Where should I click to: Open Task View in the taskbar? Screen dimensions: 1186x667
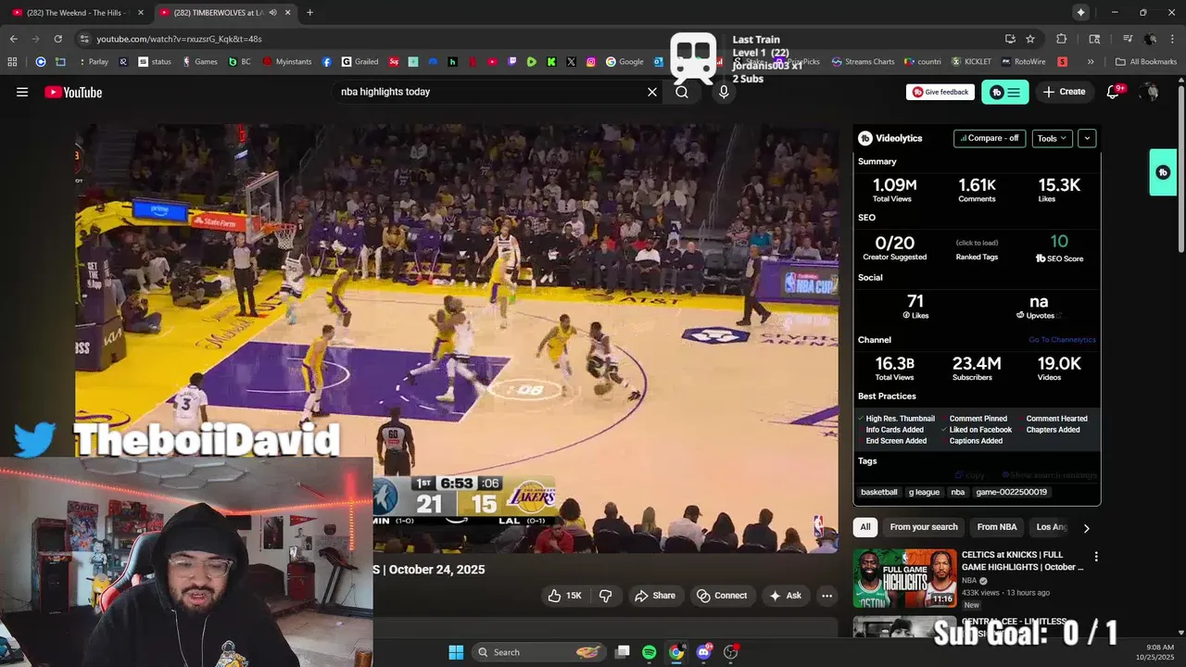pyautogui.click(x=623, y=652)
